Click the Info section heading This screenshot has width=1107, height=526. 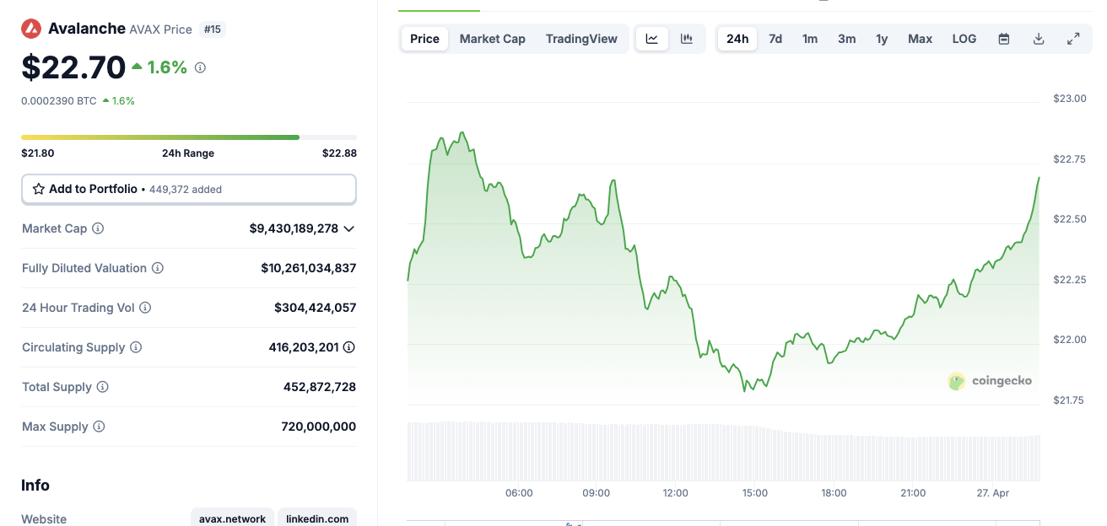click(x=35, y=486)
